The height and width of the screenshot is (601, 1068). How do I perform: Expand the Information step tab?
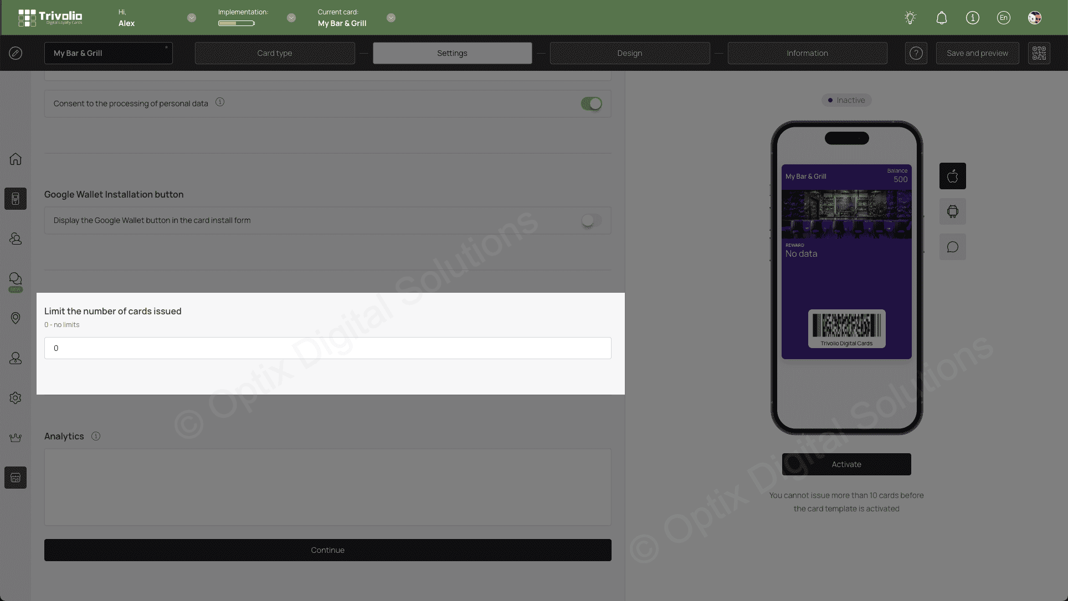pyautogui.click(x=807, y=53)
